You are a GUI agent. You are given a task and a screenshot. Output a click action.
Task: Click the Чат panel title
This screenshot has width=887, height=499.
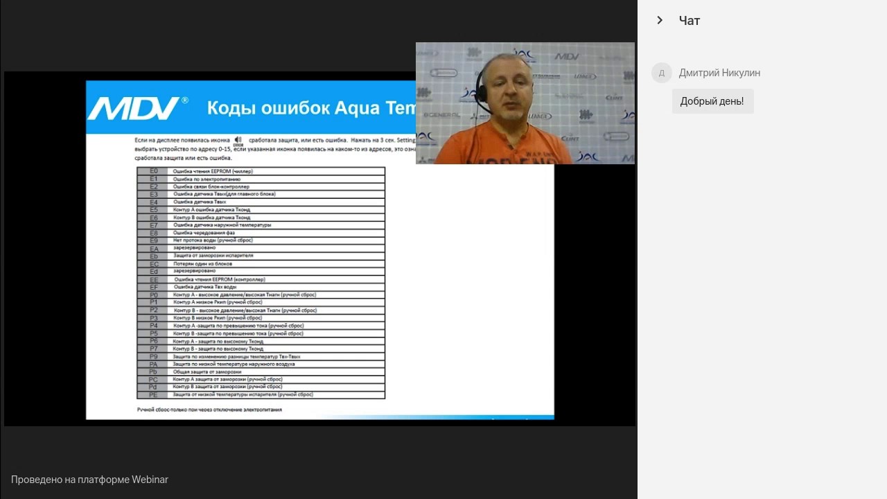(x=690, y=21)
